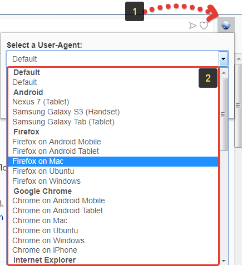Image resolution: width=242 pixels, height=266 pixels.
Task: Expand the Select a User-Agent combo box arrow
Action: coord(223,59)
